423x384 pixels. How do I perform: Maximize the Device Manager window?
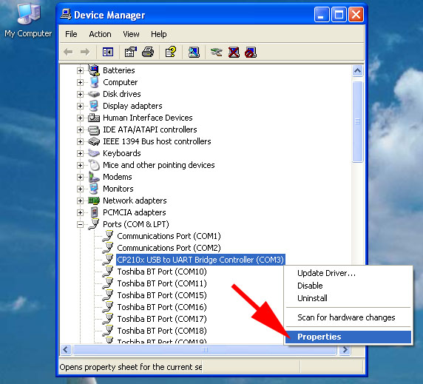[339, 14]
